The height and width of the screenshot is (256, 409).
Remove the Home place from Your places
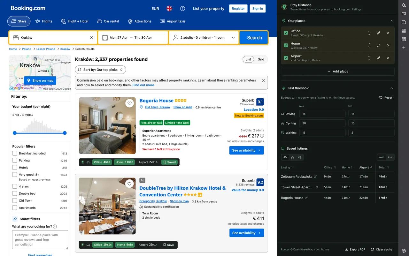click(388, 45)
